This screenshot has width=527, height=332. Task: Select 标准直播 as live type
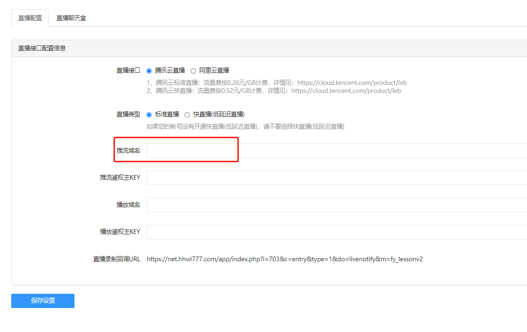pos(149,115)
